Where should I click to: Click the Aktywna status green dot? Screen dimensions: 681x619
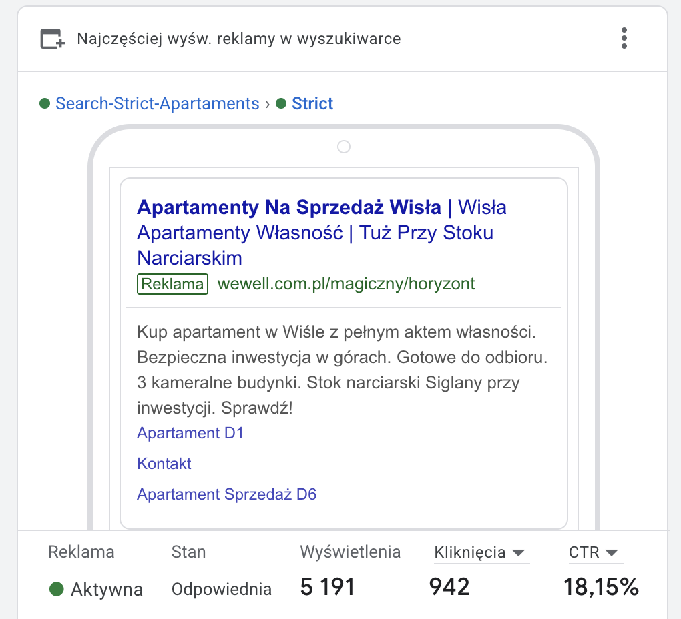57,589
